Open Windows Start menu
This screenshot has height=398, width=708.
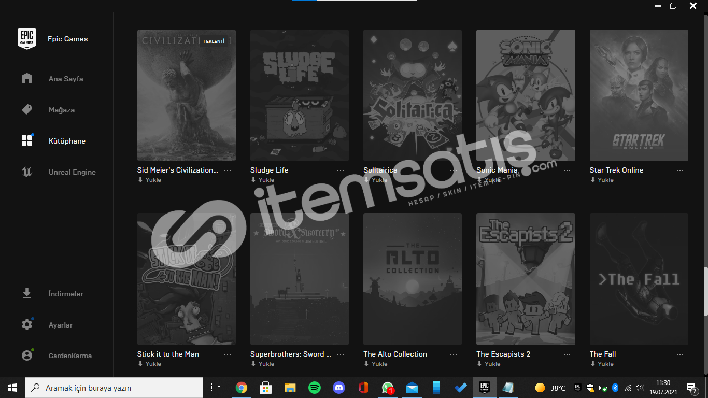12,388
